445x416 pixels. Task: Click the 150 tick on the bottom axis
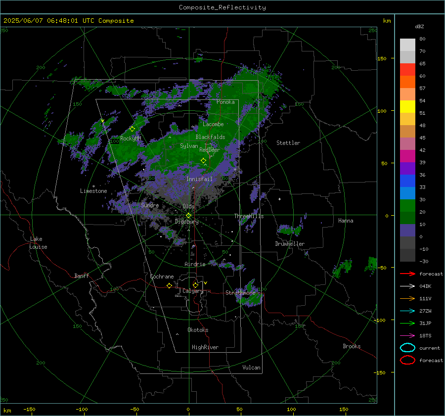(344, 409)
